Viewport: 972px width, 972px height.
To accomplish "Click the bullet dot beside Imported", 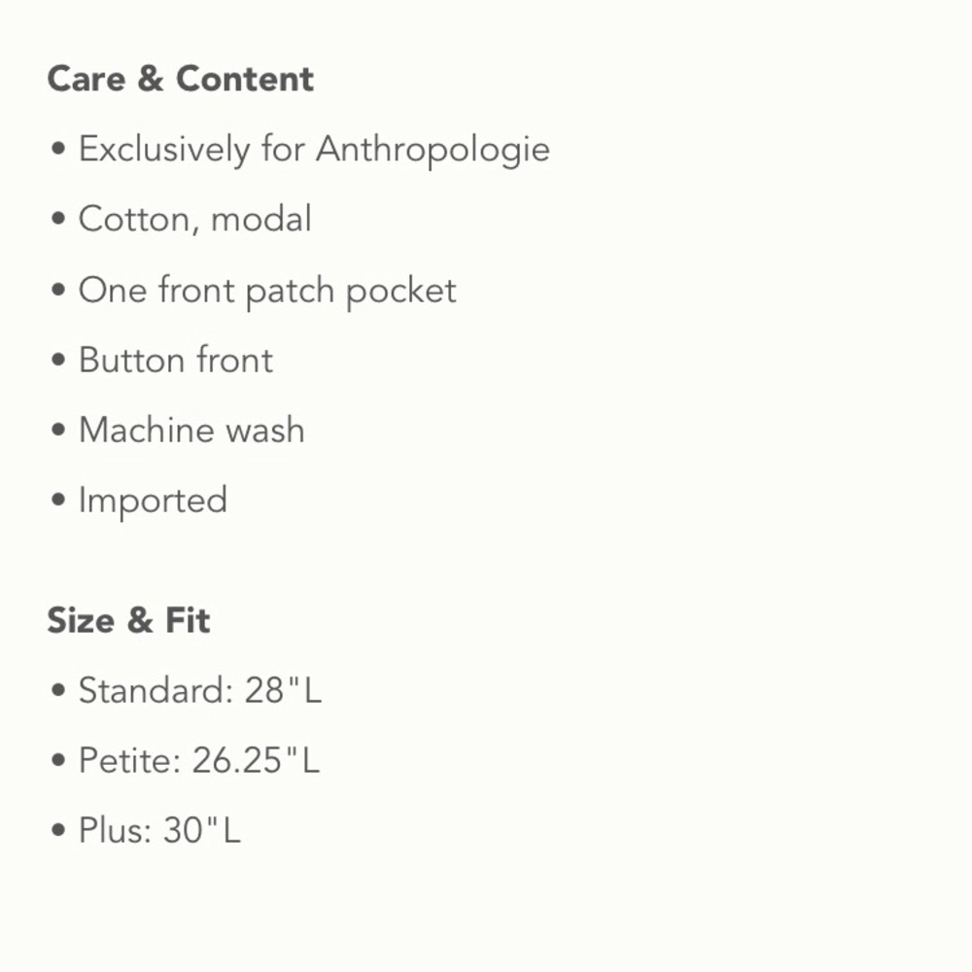I will (58, 500).
